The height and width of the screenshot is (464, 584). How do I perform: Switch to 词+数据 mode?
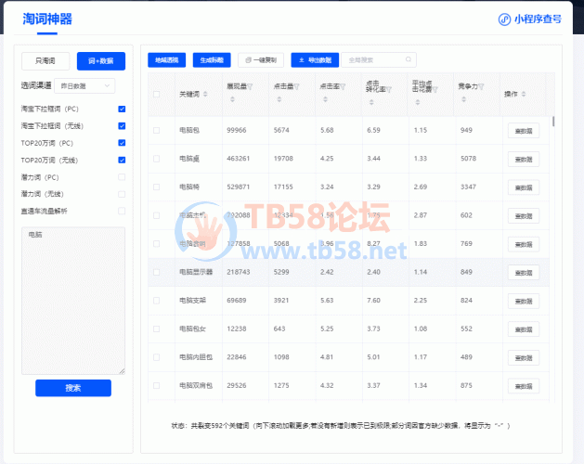point(101,61)
